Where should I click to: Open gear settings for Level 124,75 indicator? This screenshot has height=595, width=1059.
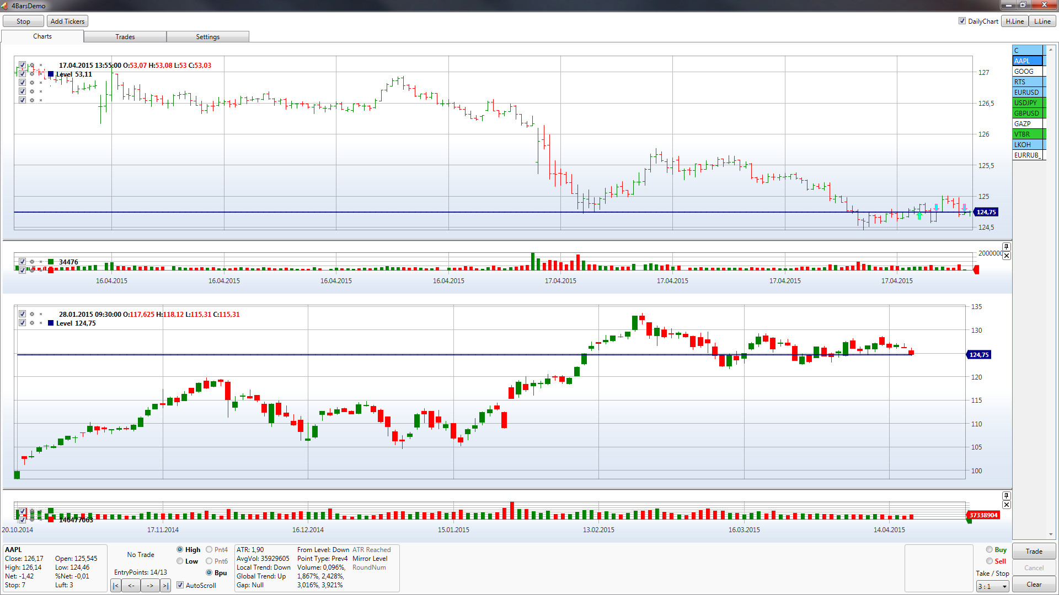[32, 323]
